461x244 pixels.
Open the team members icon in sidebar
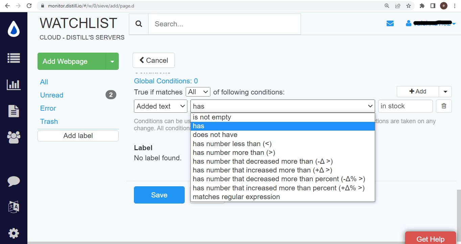(14, 137)
